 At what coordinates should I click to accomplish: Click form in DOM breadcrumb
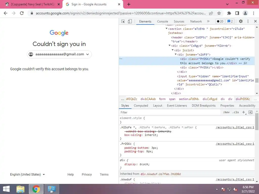pos(162,99)
